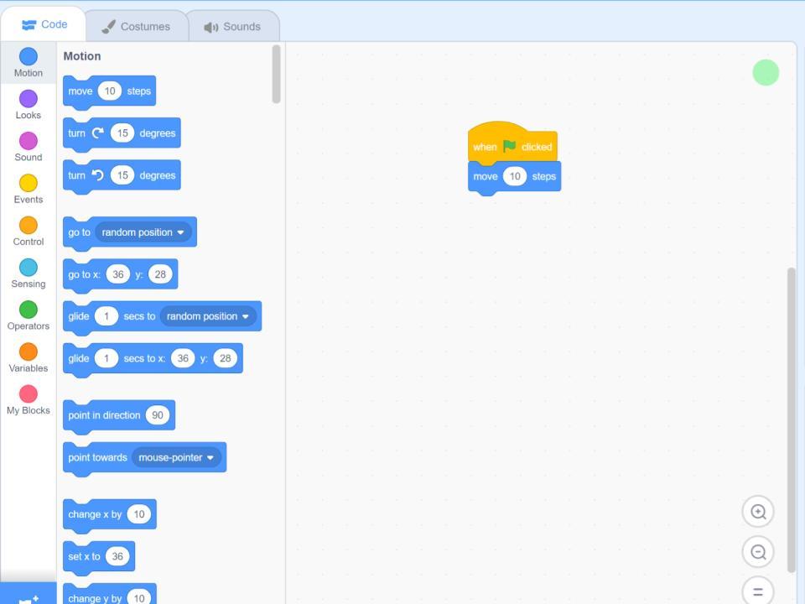This screenshot has height=604, width=805.
Task: Select the Looks category circle
Action: (29, 99)
